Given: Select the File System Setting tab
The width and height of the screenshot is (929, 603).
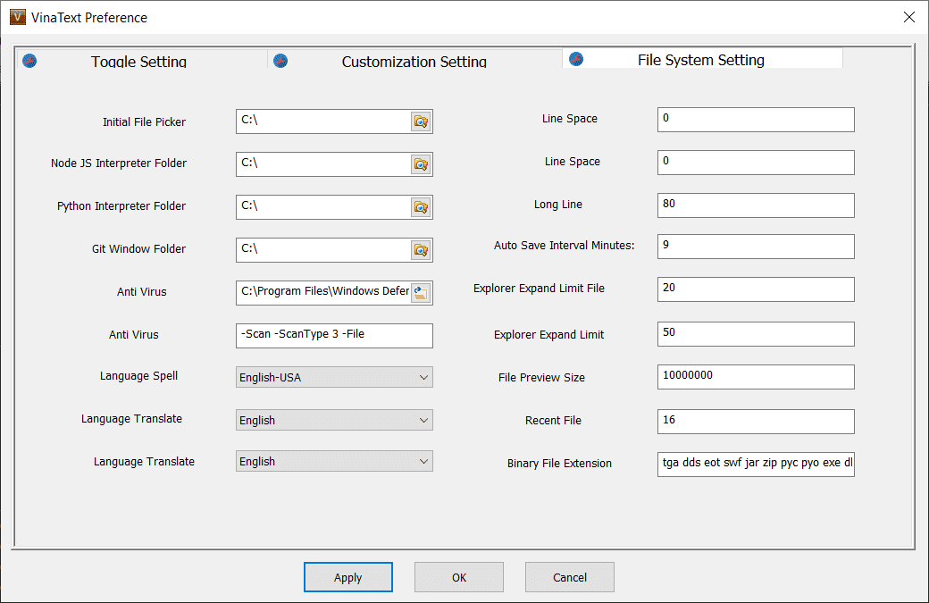Looking at the screenshot, I should click(x=700, y=60).
